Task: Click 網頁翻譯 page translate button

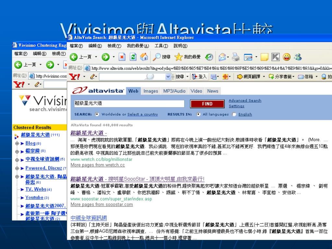Action: (249, 77)
